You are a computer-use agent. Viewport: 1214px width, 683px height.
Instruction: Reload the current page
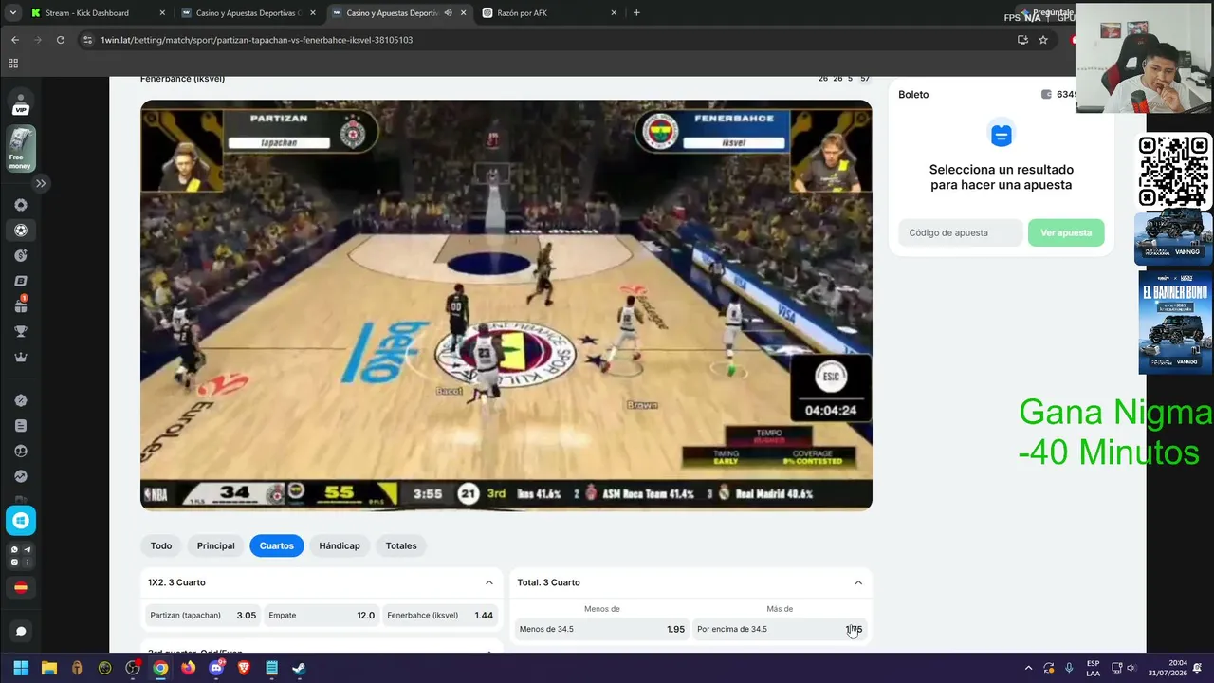(x=61, y=40)
